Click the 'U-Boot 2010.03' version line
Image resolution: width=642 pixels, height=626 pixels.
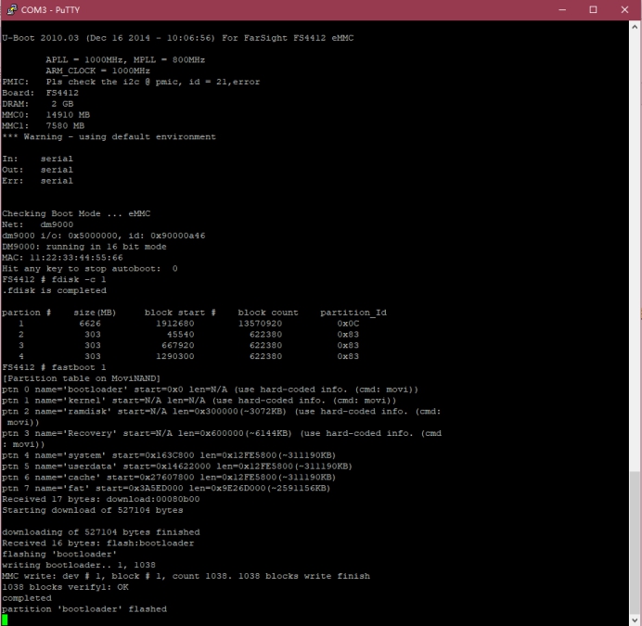178,38
